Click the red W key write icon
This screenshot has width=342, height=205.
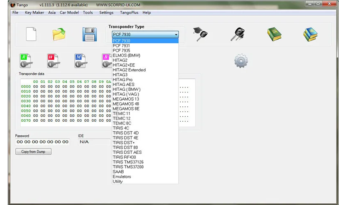click(x=53, y=61)
